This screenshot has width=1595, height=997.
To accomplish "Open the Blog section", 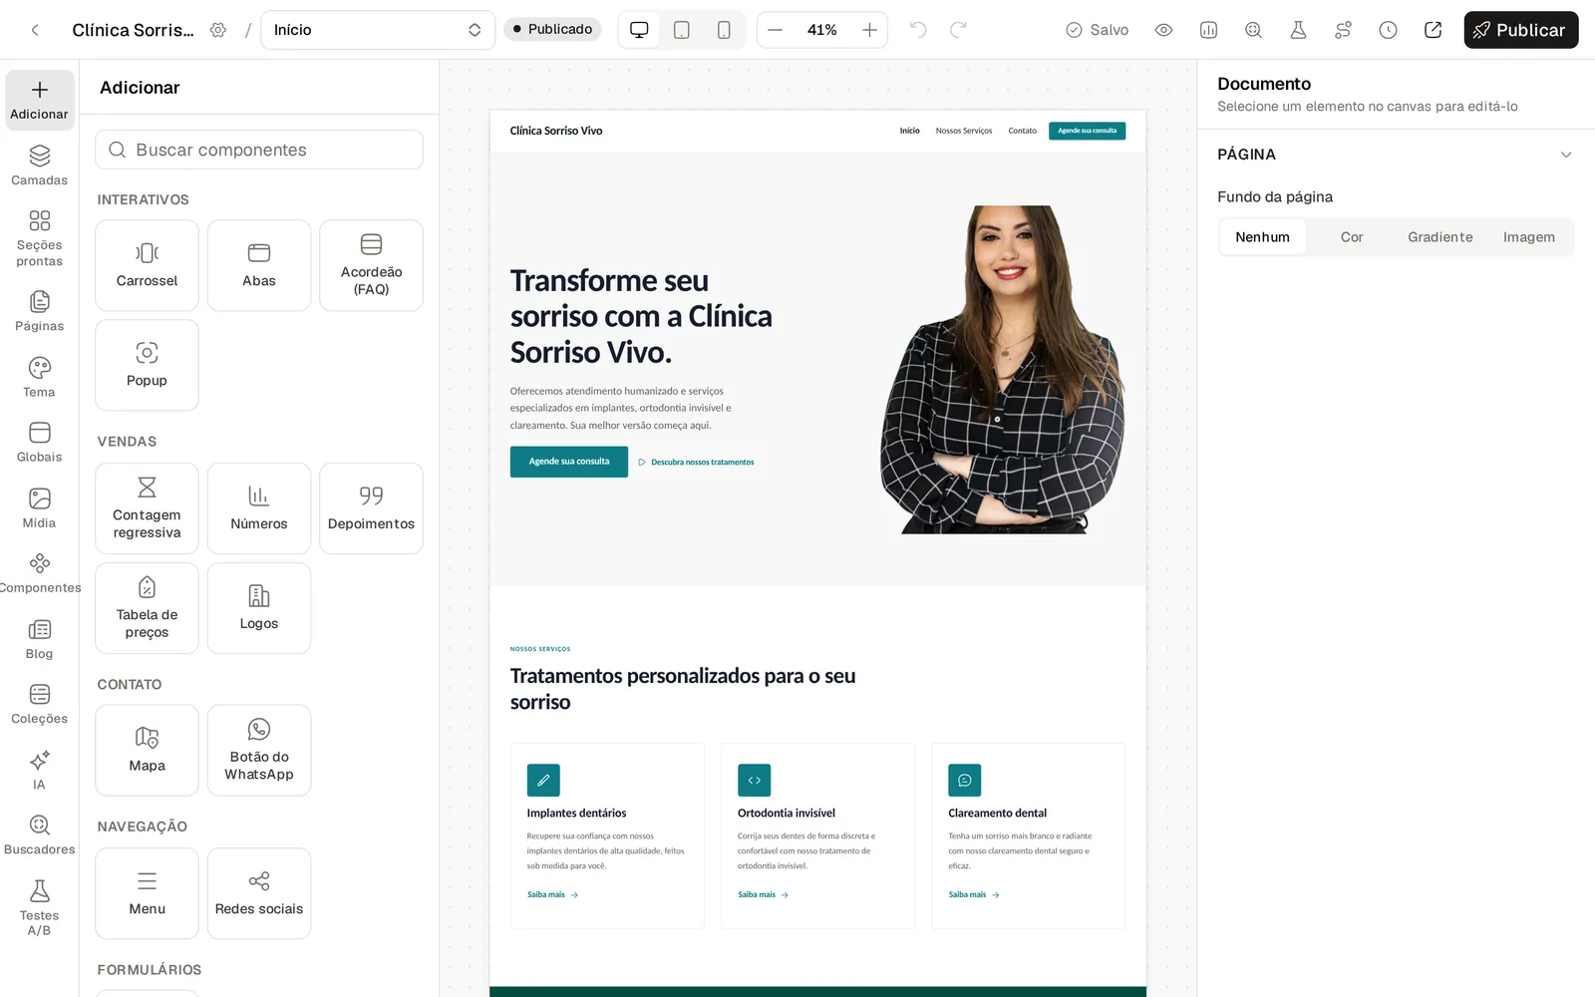I will pyautogui.click(x=39, y=639).
